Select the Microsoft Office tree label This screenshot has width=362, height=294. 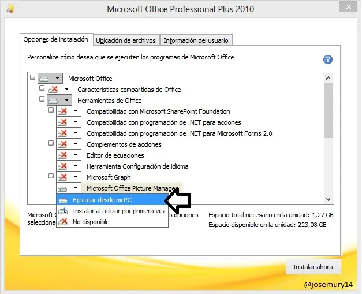90,79
